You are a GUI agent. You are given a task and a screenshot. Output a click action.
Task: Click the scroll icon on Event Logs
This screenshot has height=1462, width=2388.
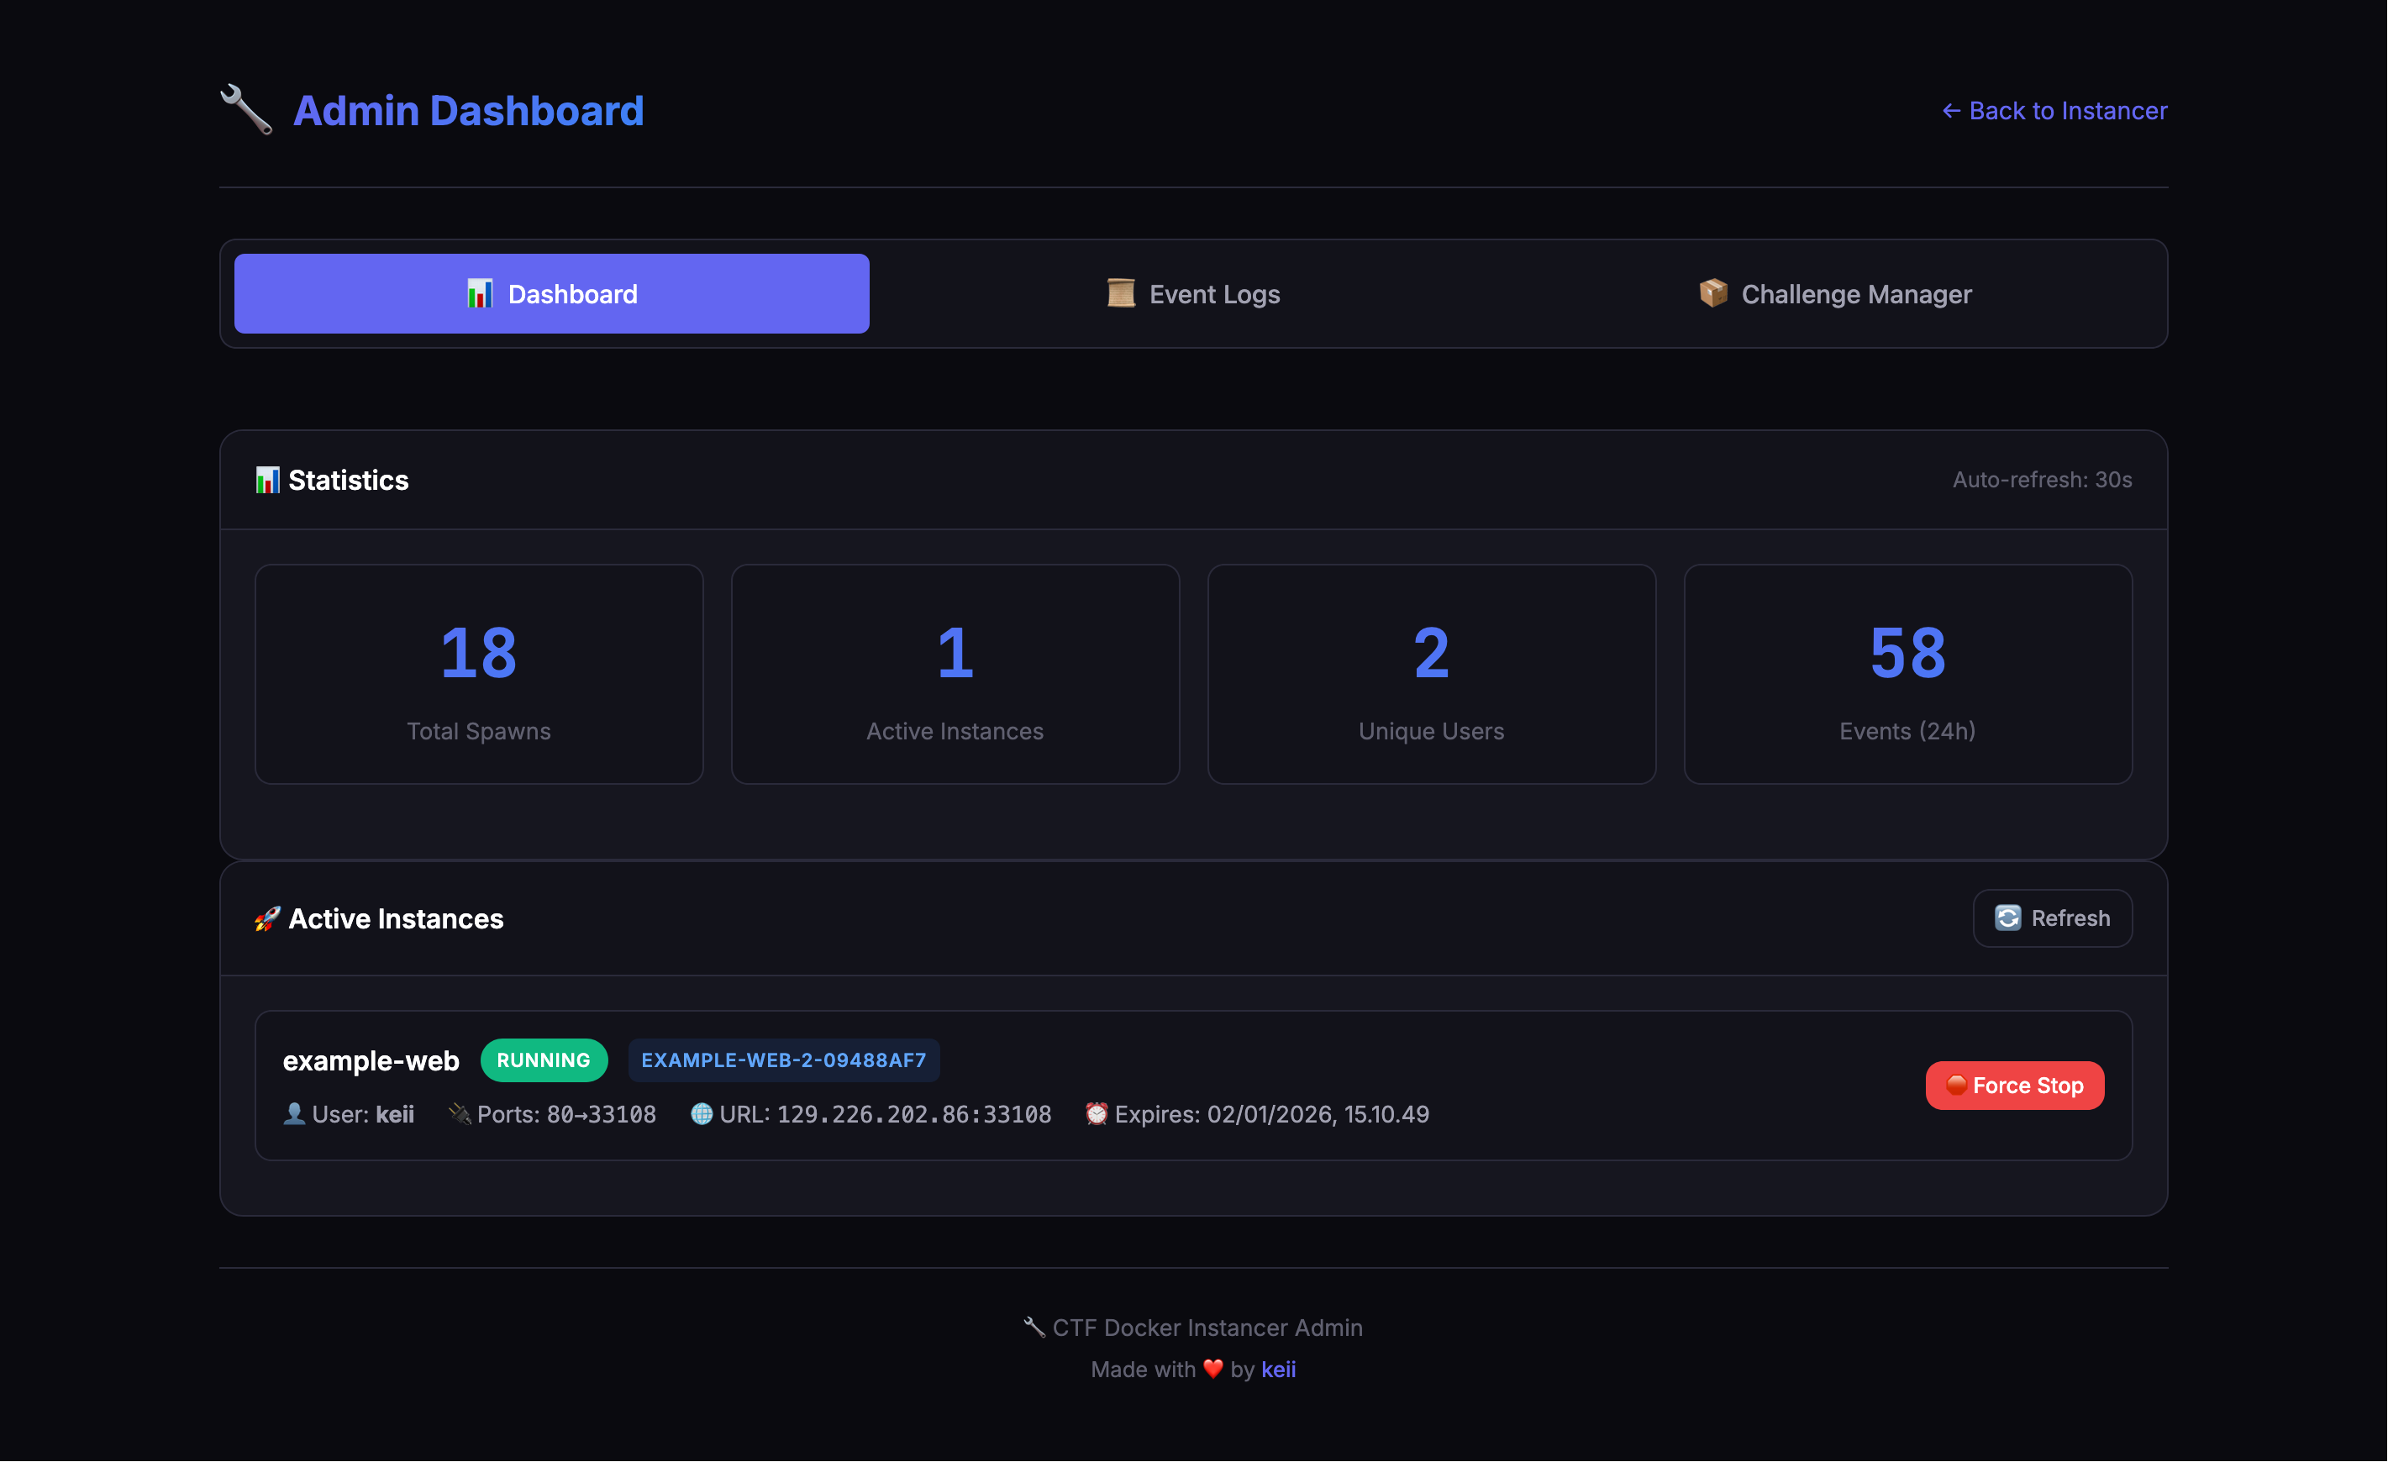coord(1121,292)
